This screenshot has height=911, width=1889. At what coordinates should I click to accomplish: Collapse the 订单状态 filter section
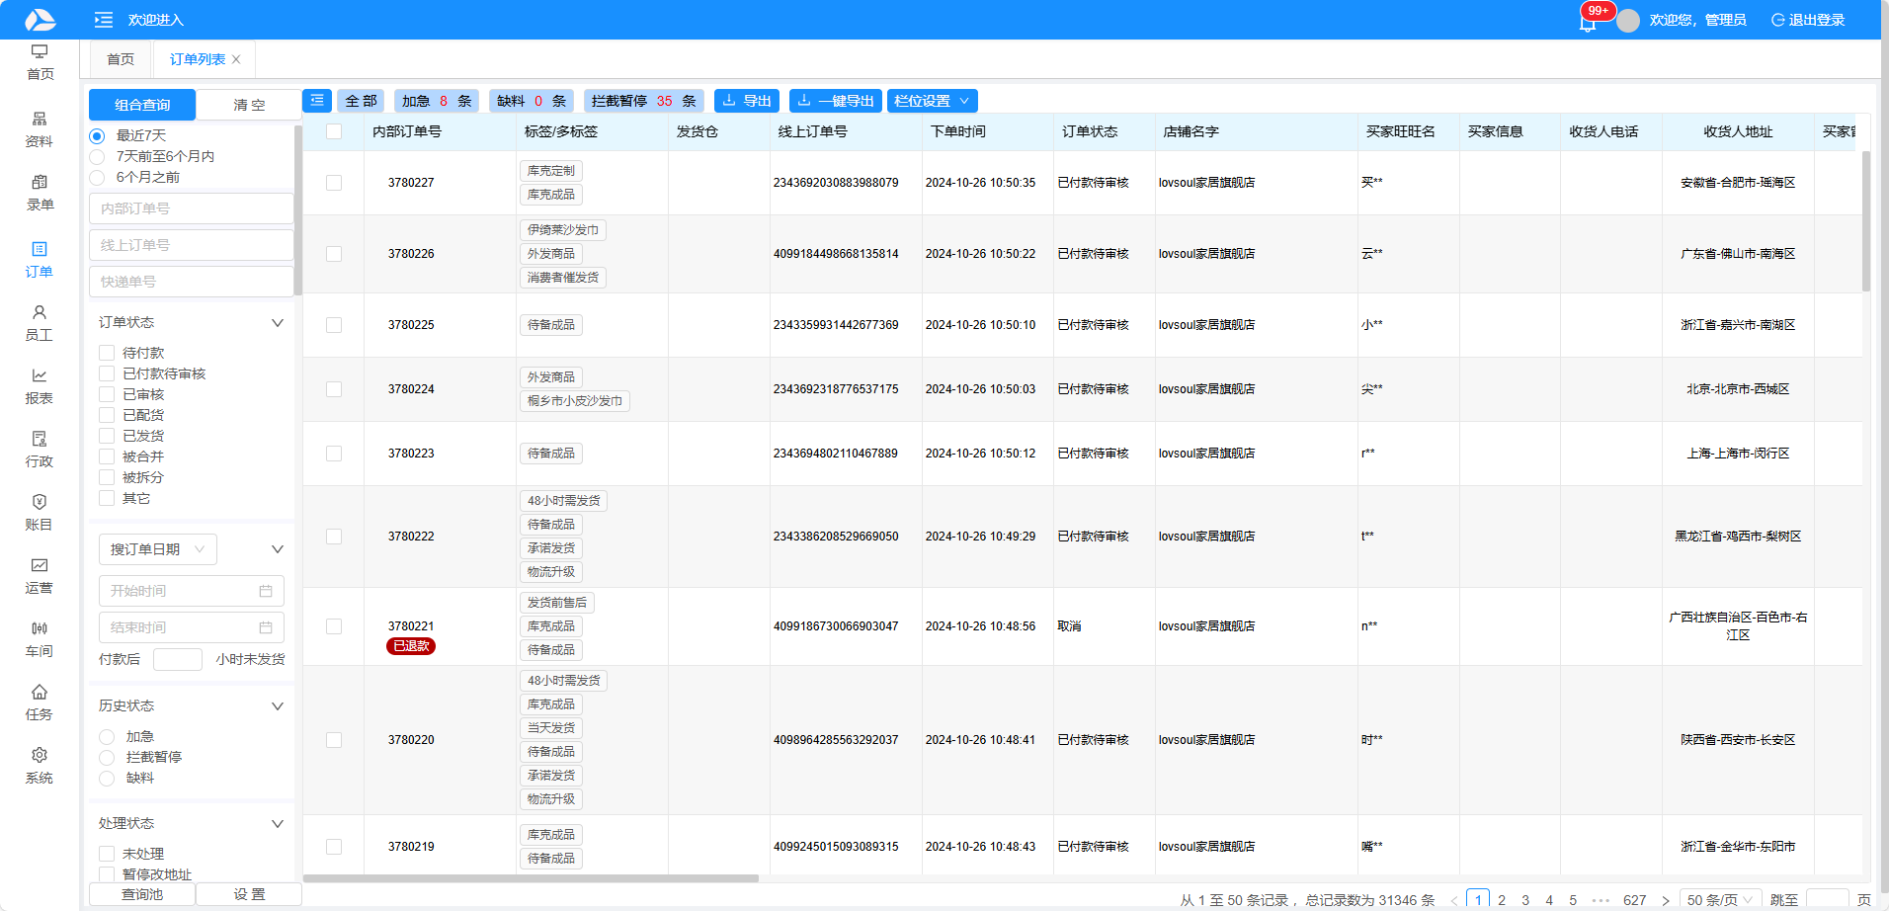click(278, 323)
